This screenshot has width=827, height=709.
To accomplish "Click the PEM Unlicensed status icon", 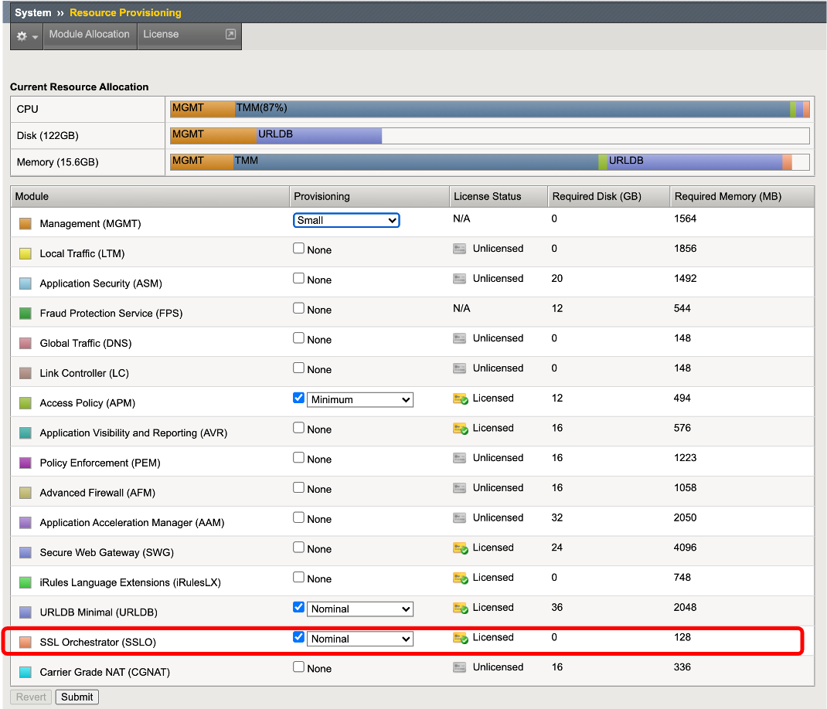I will pos(459,458).
